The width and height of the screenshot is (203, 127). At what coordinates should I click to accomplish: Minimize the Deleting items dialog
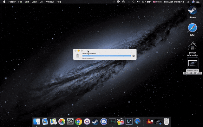pyautogui.click(x=79, y=51)
